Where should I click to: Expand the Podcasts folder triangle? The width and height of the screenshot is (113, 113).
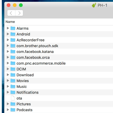click(x=8, y=110)
